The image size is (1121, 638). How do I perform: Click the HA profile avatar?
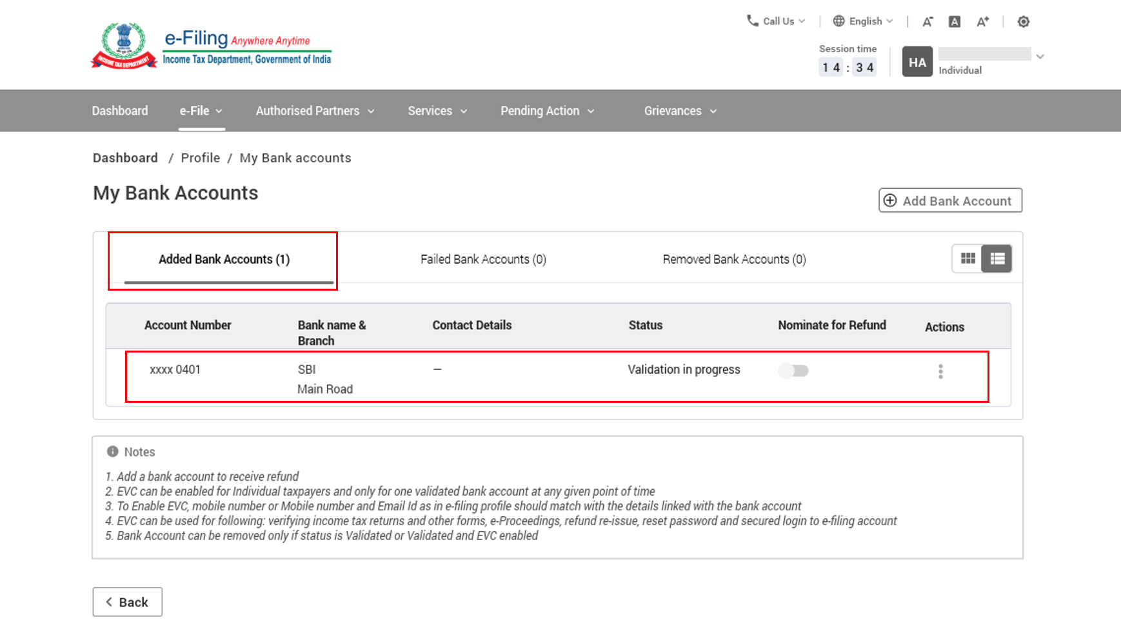click(x=917, y=63)
